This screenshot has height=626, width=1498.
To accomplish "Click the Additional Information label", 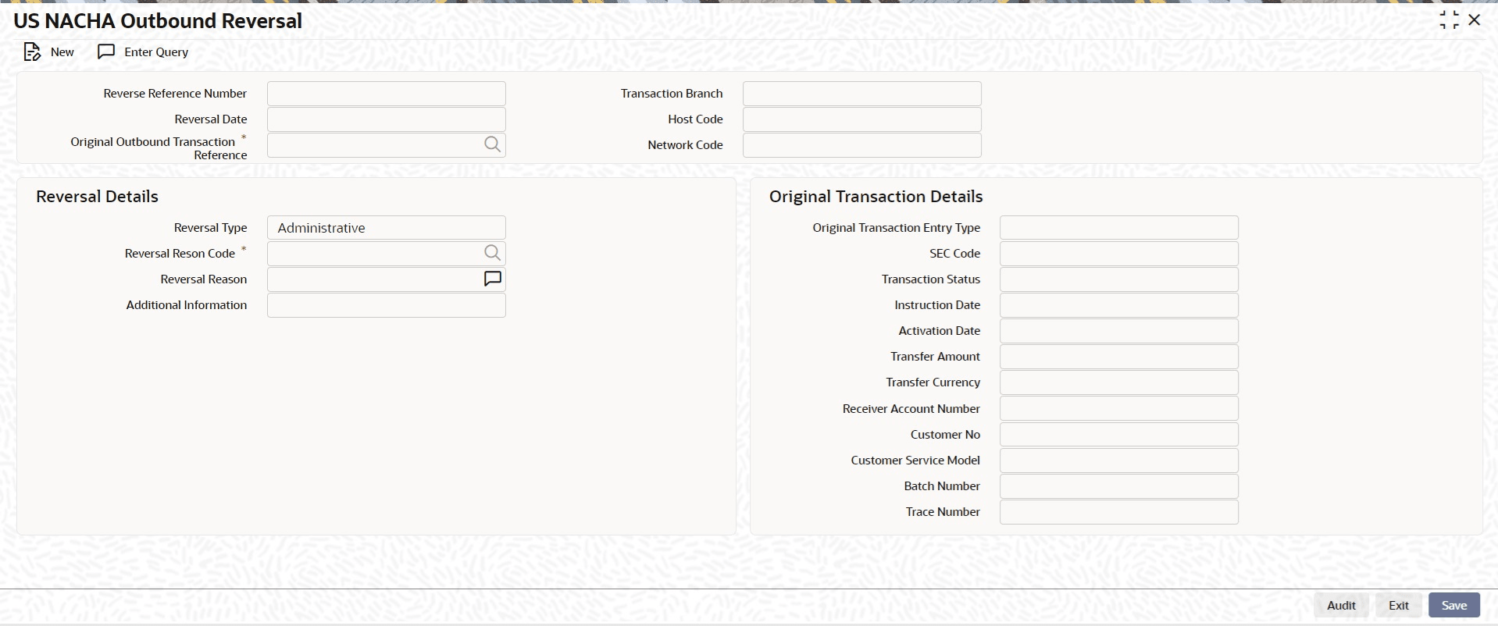I will [x=187, y=305].
